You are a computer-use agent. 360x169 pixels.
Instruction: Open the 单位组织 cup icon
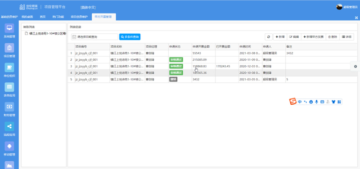point(9,67)
